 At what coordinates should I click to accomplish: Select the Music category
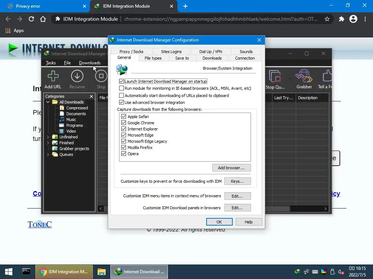coord(71,120)
